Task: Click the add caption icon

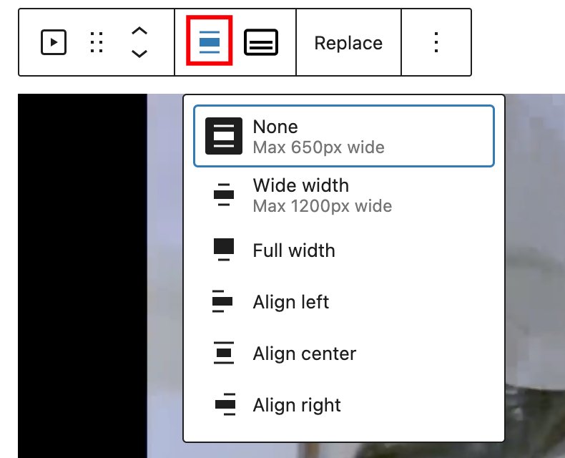Action: click(x=261, y=42)
